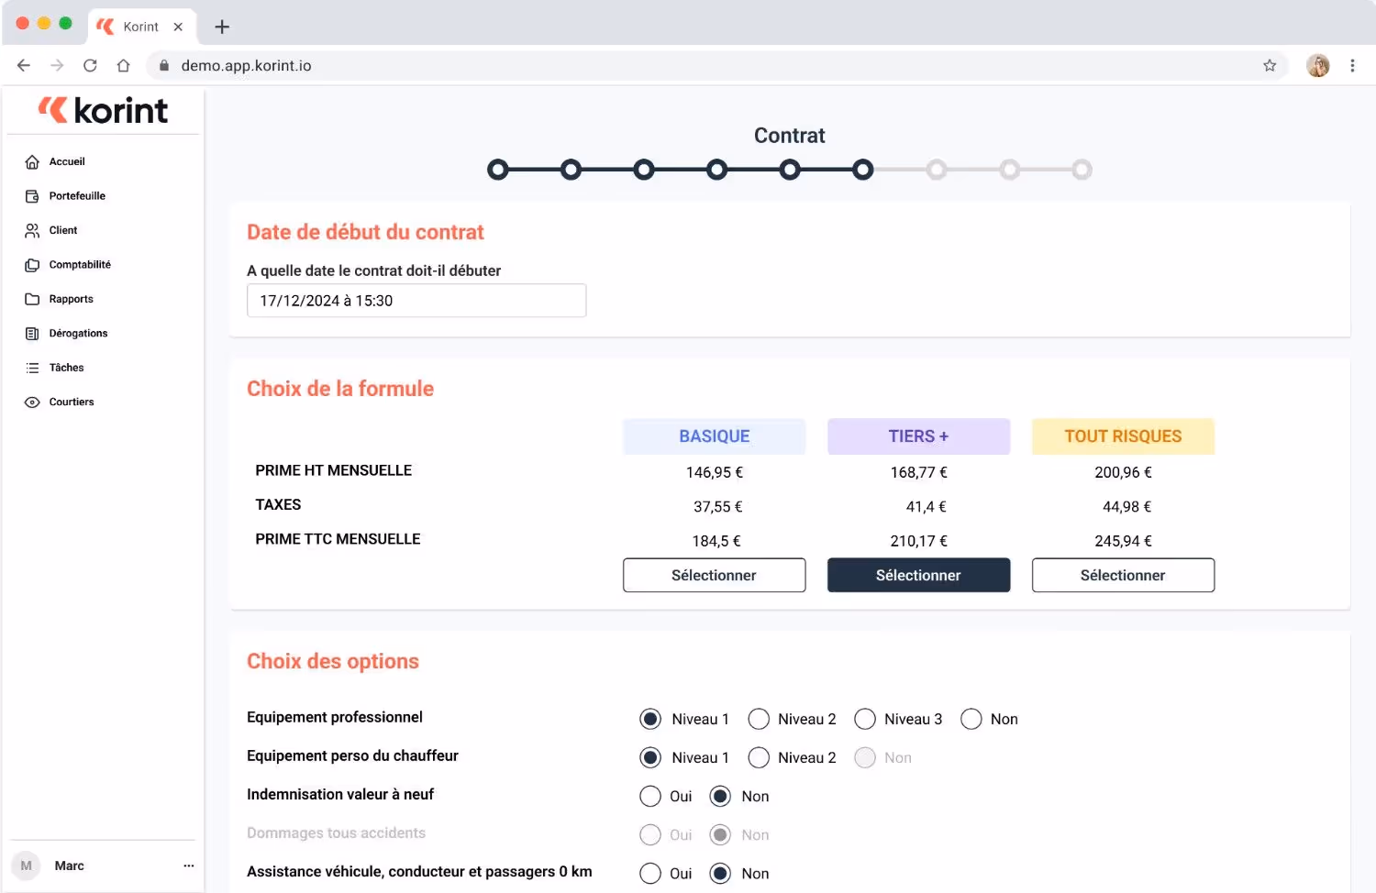1376x893 pixels.
Task: Choose Oui for Indemnisation valeur à neuf
Action: click(x=650, y=796)
